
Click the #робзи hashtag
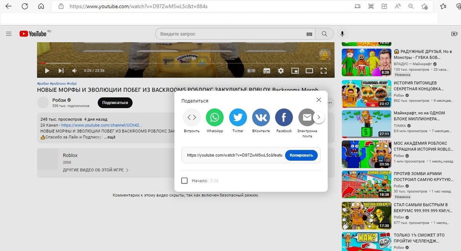[43, 83]
